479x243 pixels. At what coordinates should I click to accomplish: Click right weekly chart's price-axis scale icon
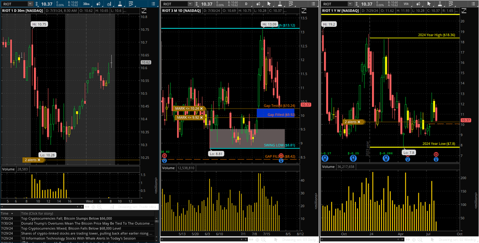[x=464, y=11]
